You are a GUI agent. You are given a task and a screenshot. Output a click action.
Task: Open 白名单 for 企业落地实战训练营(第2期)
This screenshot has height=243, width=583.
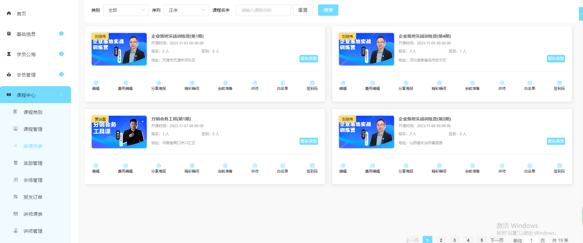click(530, 168)
